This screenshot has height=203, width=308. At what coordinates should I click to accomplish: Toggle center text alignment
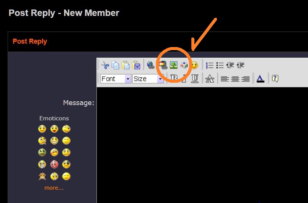[235, 79]
